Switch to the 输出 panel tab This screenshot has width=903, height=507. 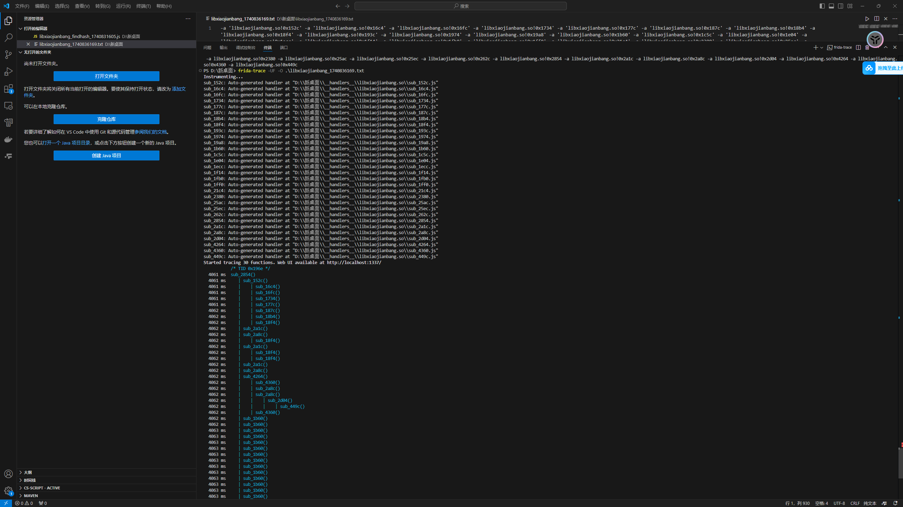pos(223,48)
